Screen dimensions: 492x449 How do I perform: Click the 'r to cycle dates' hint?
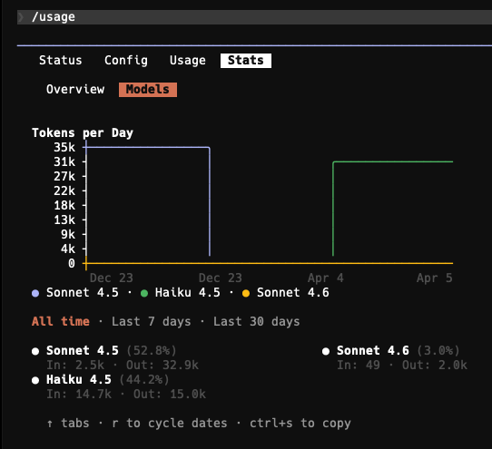[x=170, y=424]
